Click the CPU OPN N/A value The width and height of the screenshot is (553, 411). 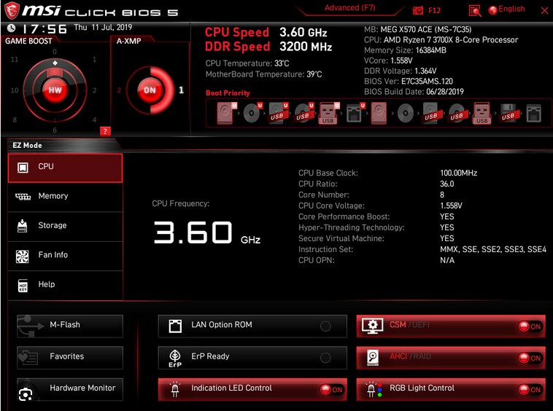coord(447,260)
